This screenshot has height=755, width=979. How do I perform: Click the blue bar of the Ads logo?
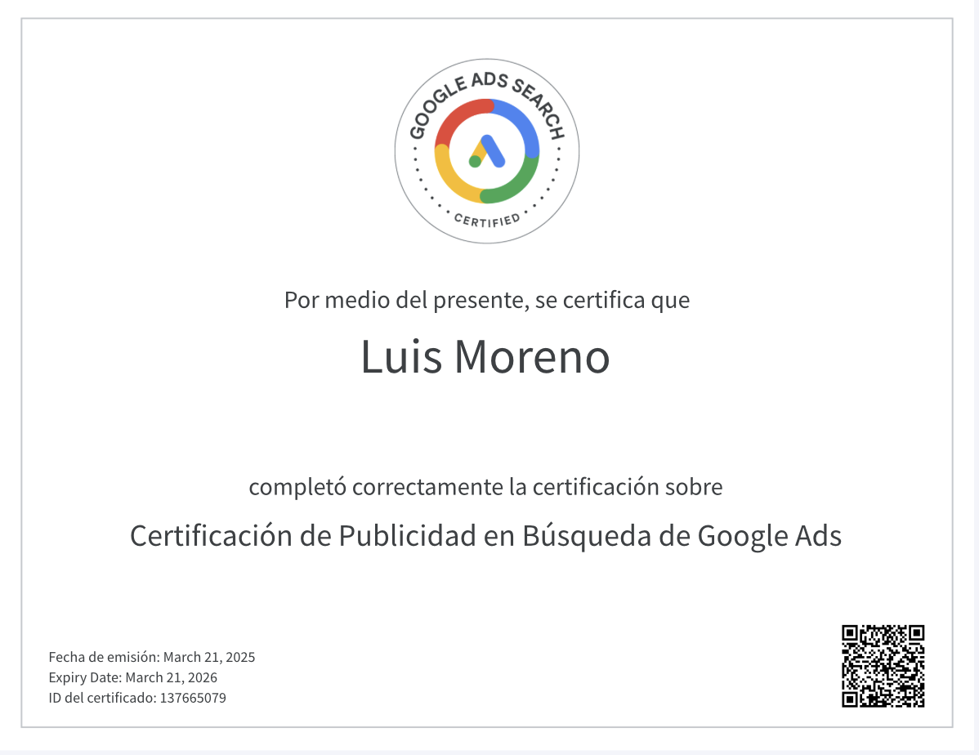click(493, 149)
